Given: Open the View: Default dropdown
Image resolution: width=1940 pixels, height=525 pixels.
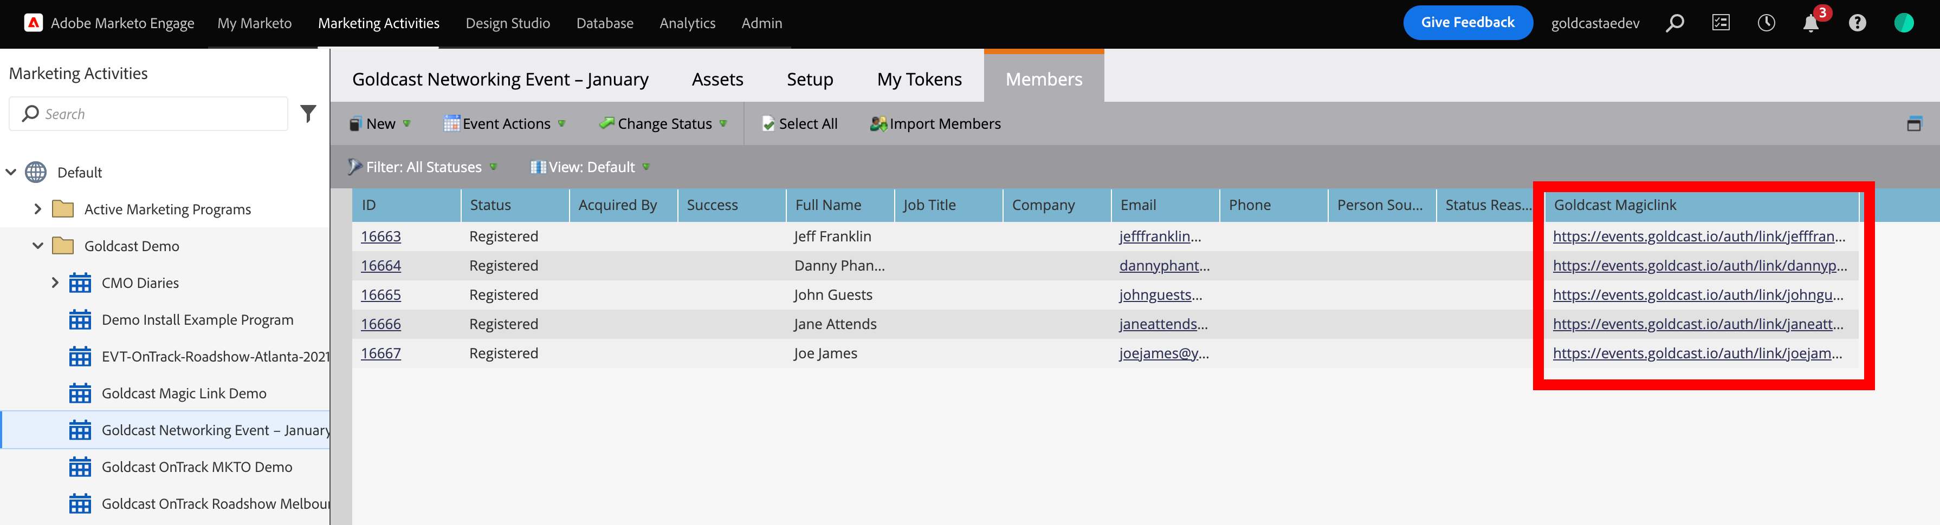Looking at the screenshot, I should pyautogui.click(x=591, y=167).
